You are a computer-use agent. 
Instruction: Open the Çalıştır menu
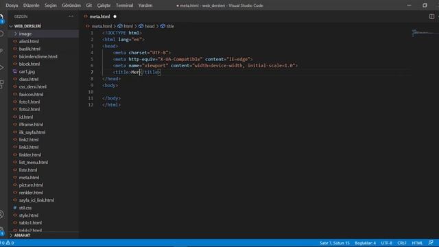tap(104, 5)
